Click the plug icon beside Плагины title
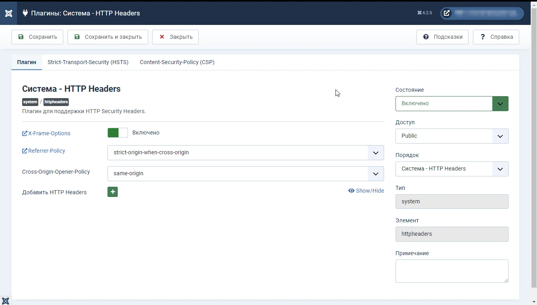The image size is (537, 305). 25,13
